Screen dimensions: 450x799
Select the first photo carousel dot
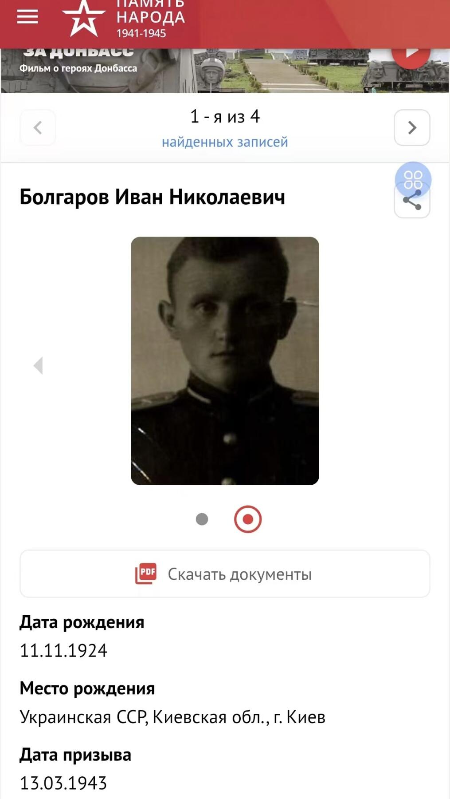[202, 519]
